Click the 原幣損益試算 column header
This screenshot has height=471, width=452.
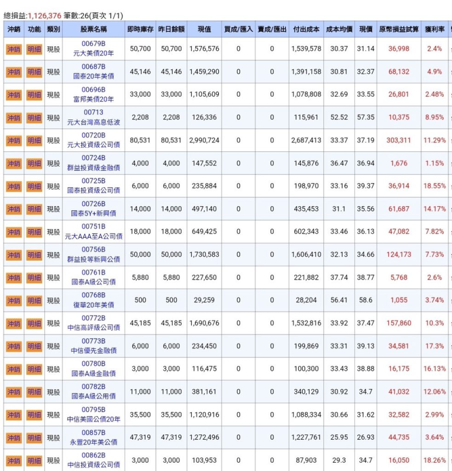(x=399, y=29)
